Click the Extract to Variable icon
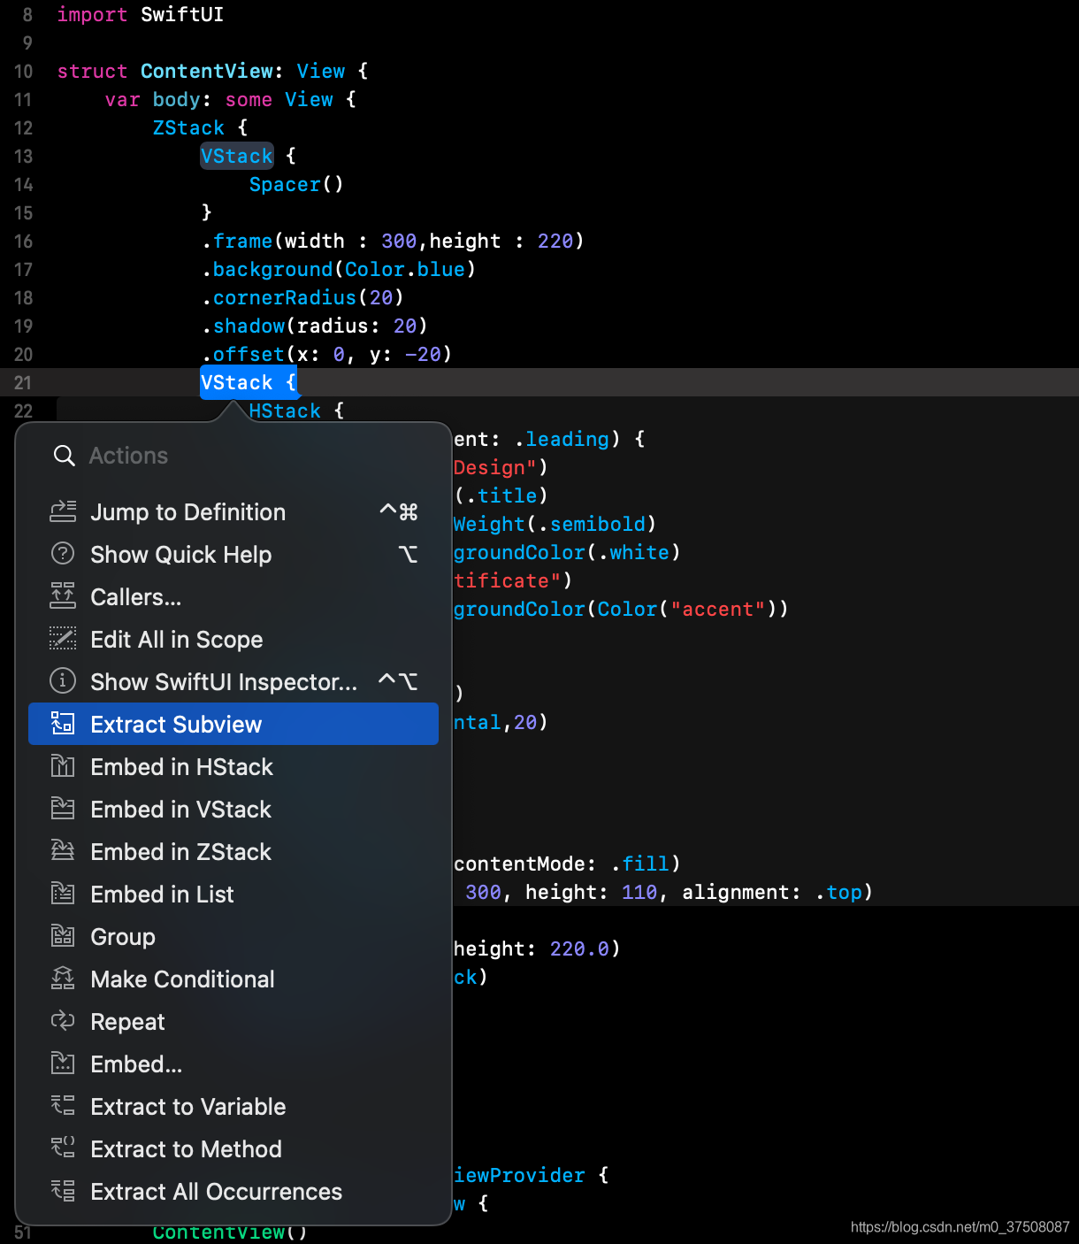The width and height of the screenshot is (1079, 1244). [x=63, y=1106]
